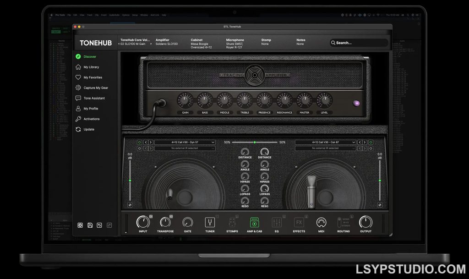Open the 4x12 Cali V30 - Con 87 dropdown

(325, 142)
